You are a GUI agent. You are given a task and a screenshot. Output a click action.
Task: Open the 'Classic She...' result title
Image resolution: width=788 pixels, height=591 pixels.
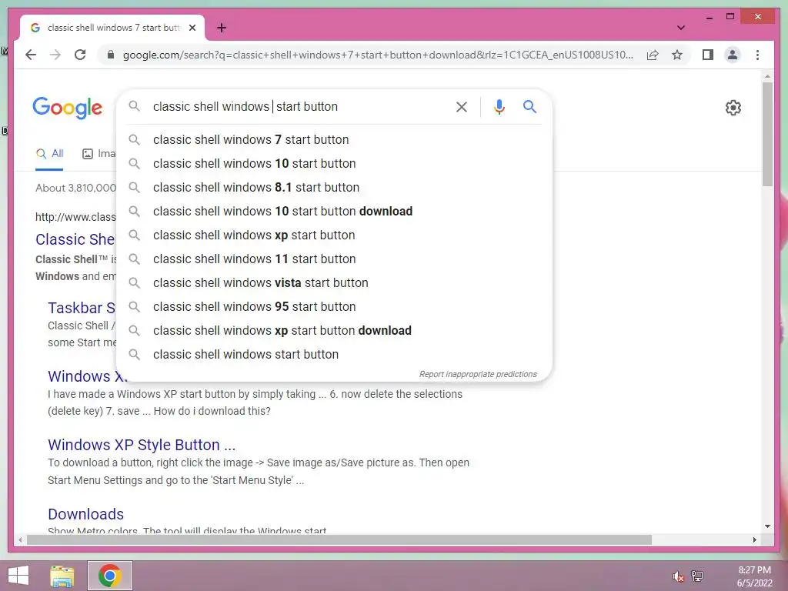click(75, 239)
